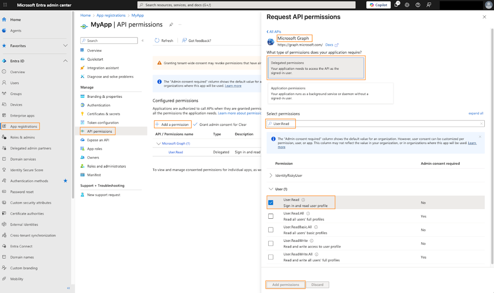Check the User.ReadWrite permission

[x=271, y=243]
